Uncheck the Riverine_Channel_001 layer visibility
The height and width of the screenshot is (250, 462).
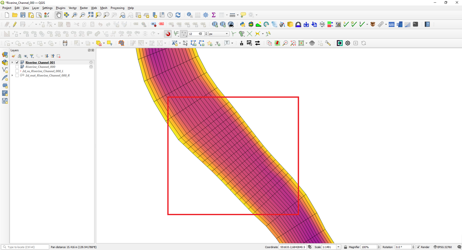click(x=17, y=62)
